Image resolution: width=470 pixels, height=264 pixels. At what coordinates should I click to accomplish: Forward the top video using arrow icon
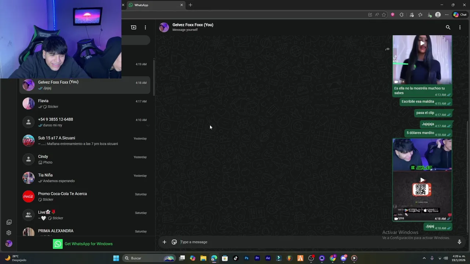point(387,49)
